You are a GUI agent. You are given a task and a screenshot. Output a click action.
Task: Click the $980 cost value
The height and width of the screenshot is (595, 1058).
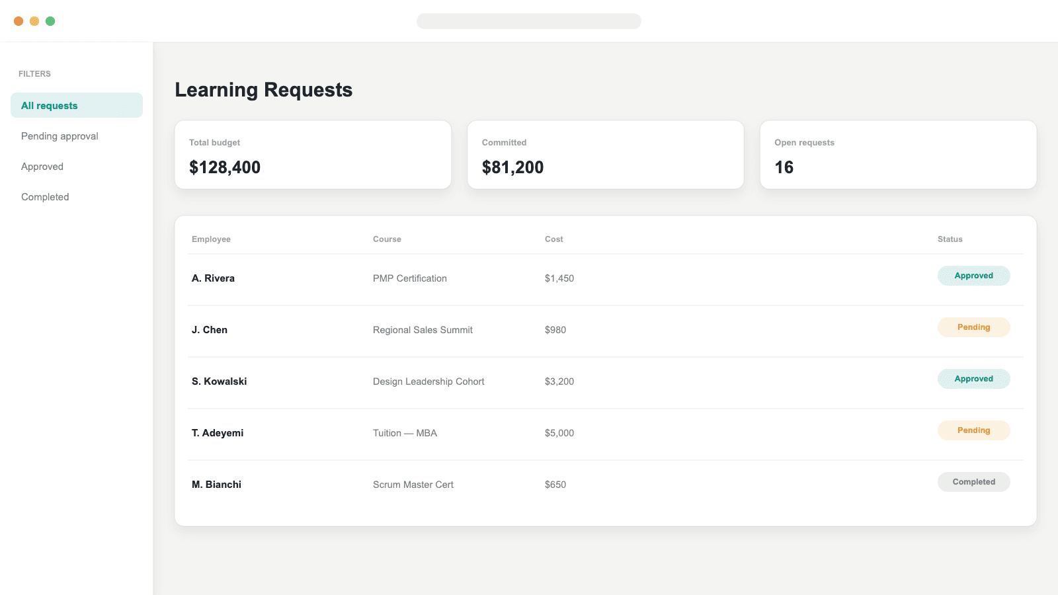[555, 330]
